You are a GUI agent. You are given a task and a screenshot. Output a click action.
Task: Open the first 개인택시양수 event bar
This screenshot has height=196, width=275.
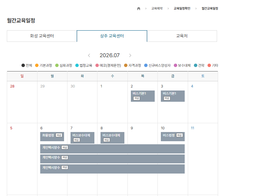[112, 149]
